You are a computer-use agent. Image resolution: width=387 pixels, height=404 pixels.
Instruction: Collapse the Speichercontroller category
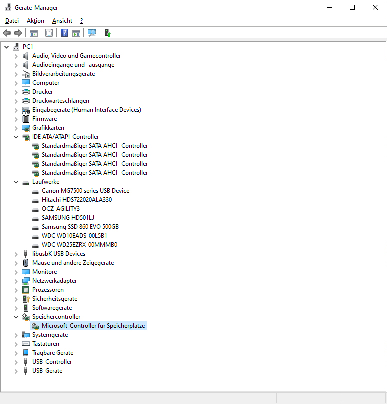point(16,317)
